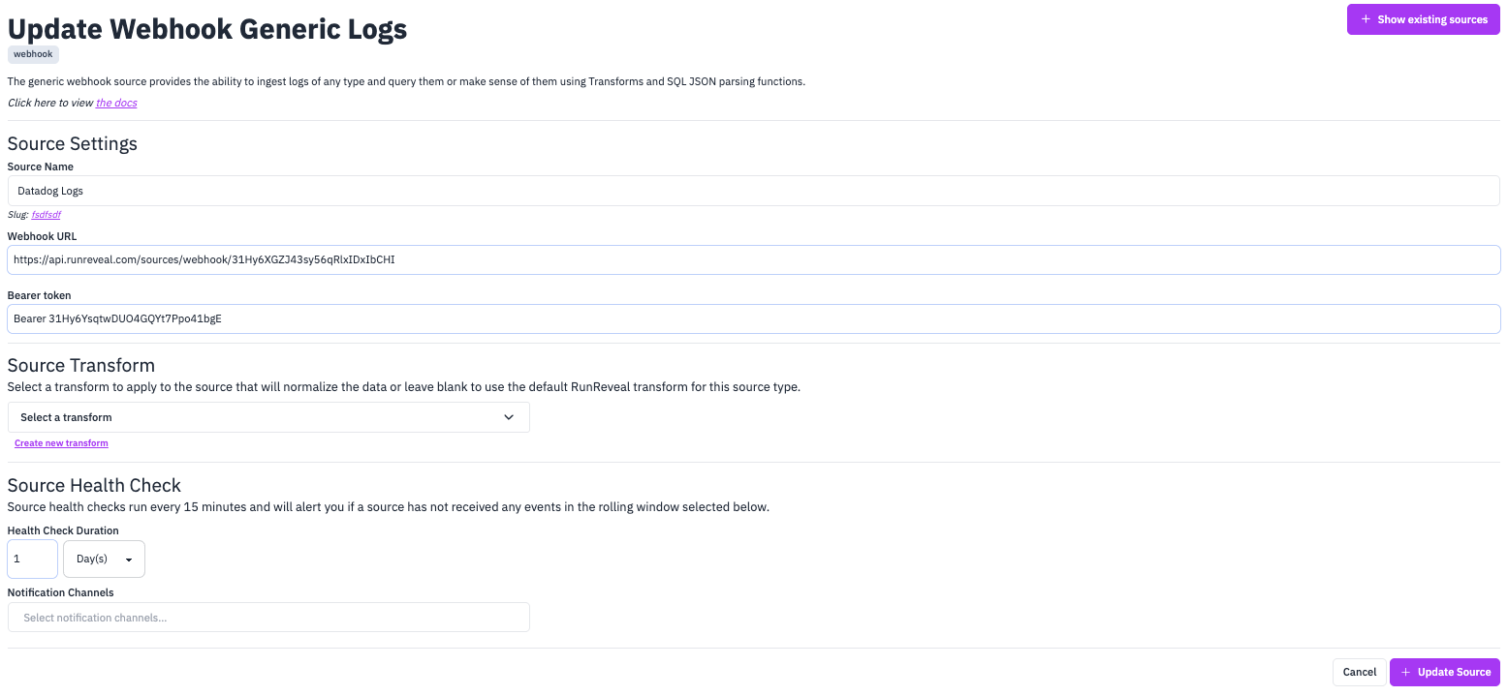Click the webhook tag under the title

(x=32, y=54)
